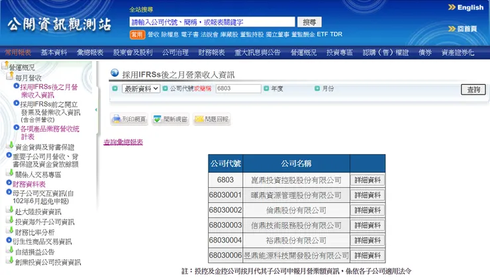Open 財務資料表 sidebar link
The height and width of the screenshot is (277, 490).
coord(29,184)
